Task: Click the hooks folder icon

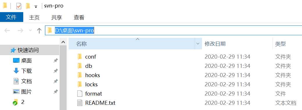Action: coord(80,75)
